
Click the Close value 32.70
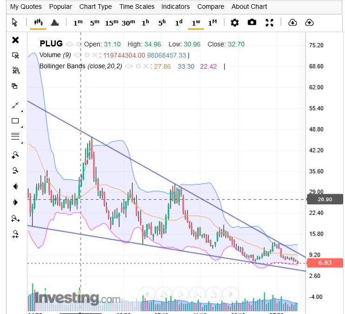click(236, 44)
